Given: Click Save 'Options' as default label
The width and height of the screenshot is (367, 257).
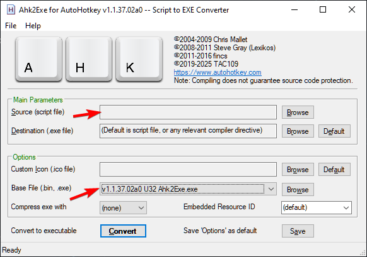Looking at the screenshot, I should (x=220, y=231).
